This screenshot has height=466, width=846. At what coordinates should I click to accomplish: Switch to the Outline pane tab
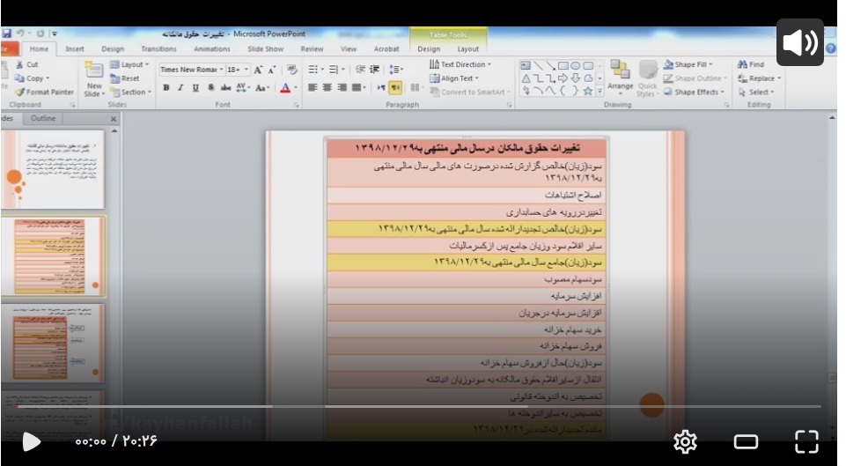pos(43,118)
